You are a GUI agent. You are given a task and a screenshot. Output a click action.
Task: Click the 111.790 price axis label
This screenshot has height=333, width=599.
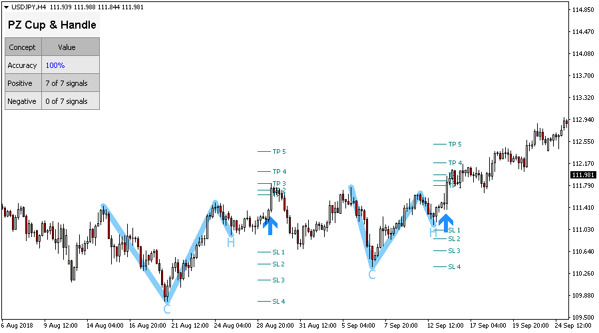583,186
